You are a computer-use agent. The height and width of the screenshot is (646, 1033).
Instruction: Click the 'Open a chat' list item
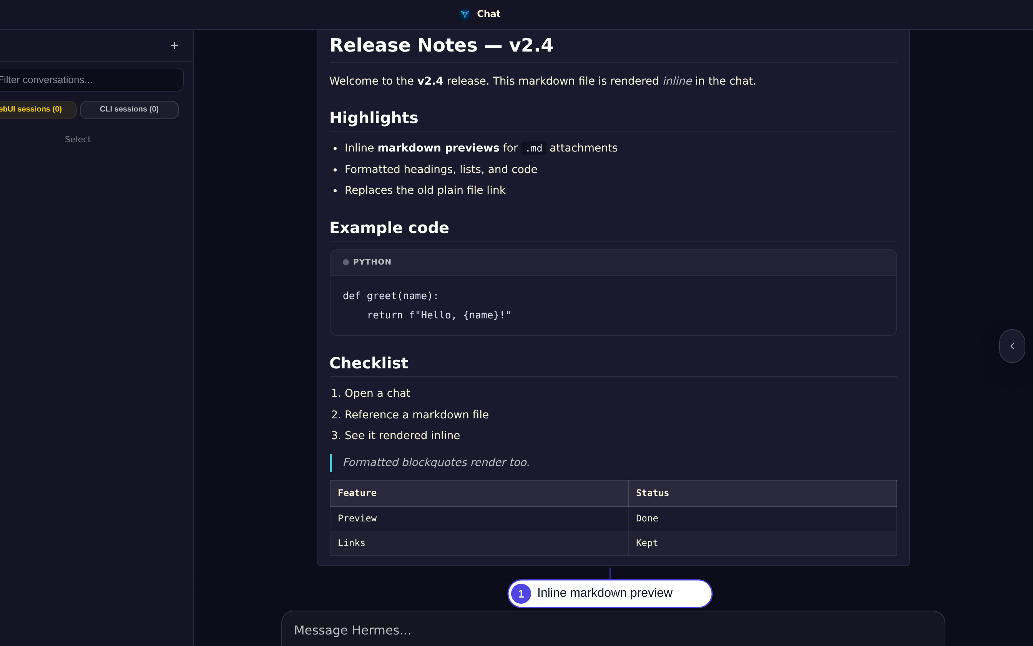point(377,393)
